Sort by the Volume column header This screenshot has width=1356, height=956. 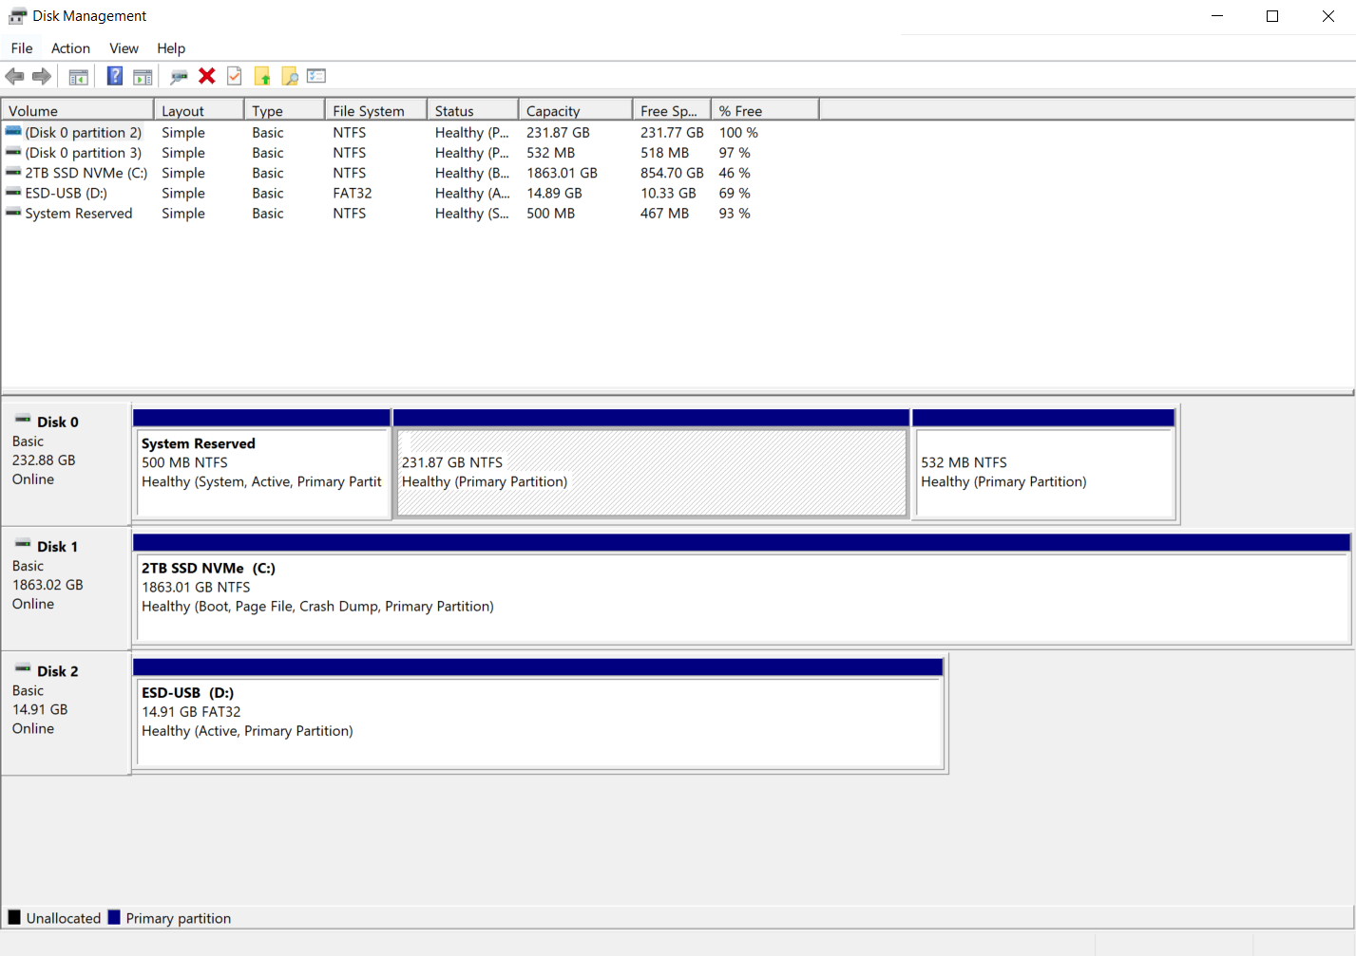(78, 110)
